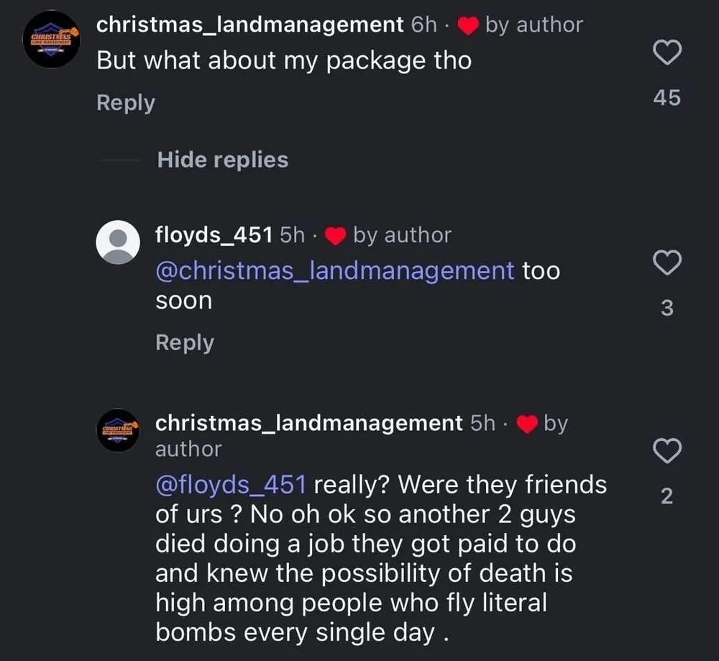Tap red liked-by-author heart on floyds_451's reply
Screen dimensions: 719x661
[x=336, y=236]
